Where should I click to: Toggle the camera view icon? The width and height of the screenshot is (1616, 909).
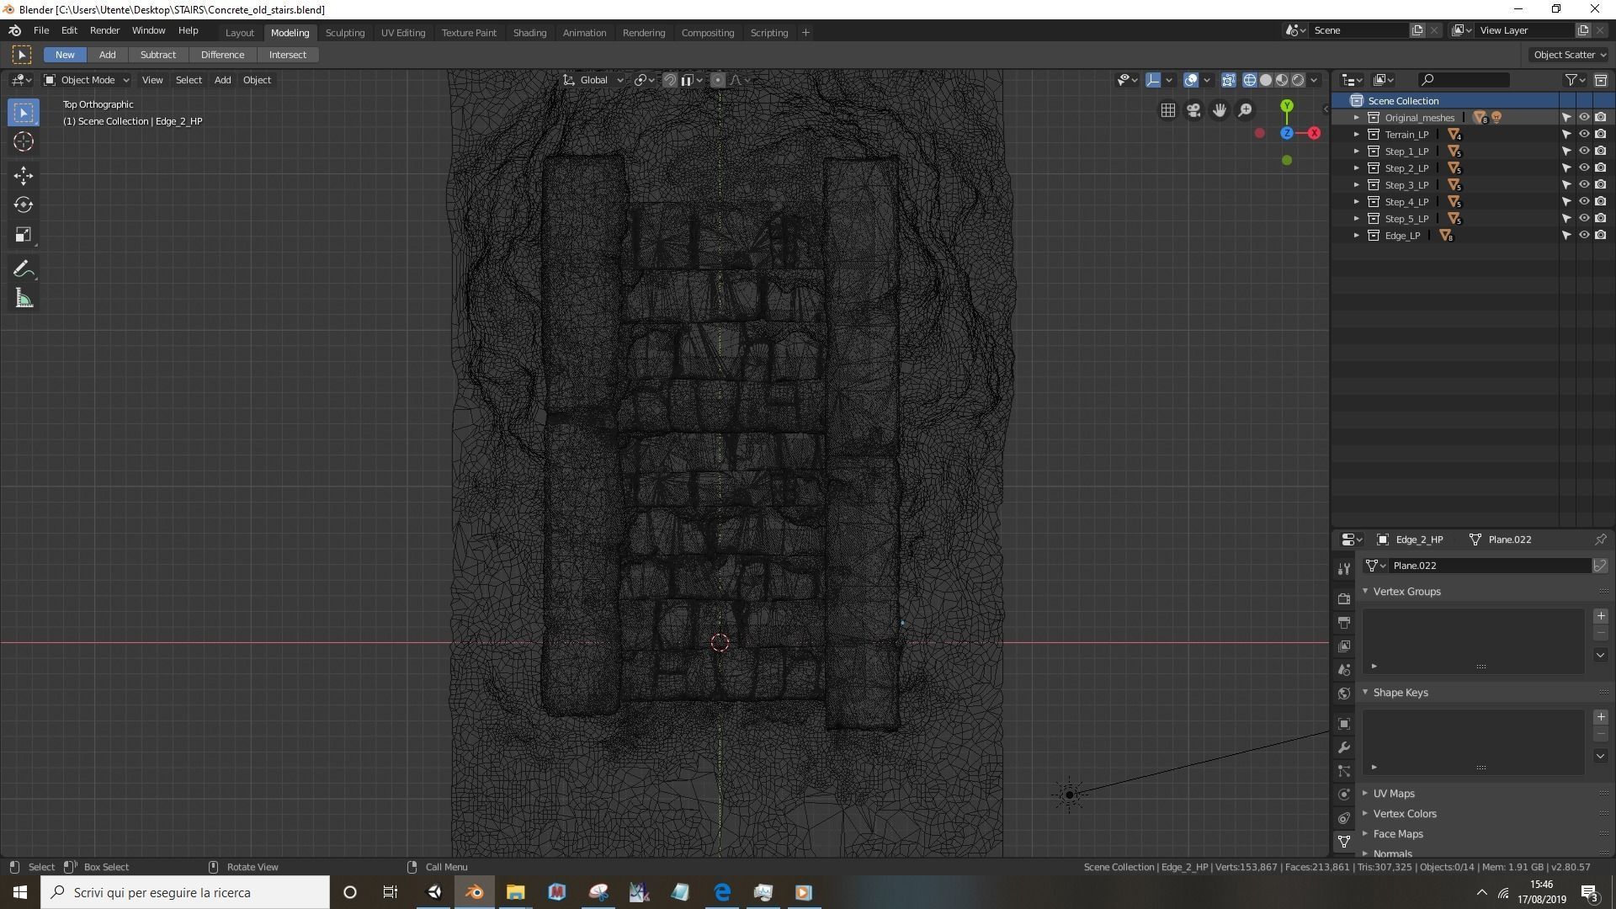click(1193, 110)
